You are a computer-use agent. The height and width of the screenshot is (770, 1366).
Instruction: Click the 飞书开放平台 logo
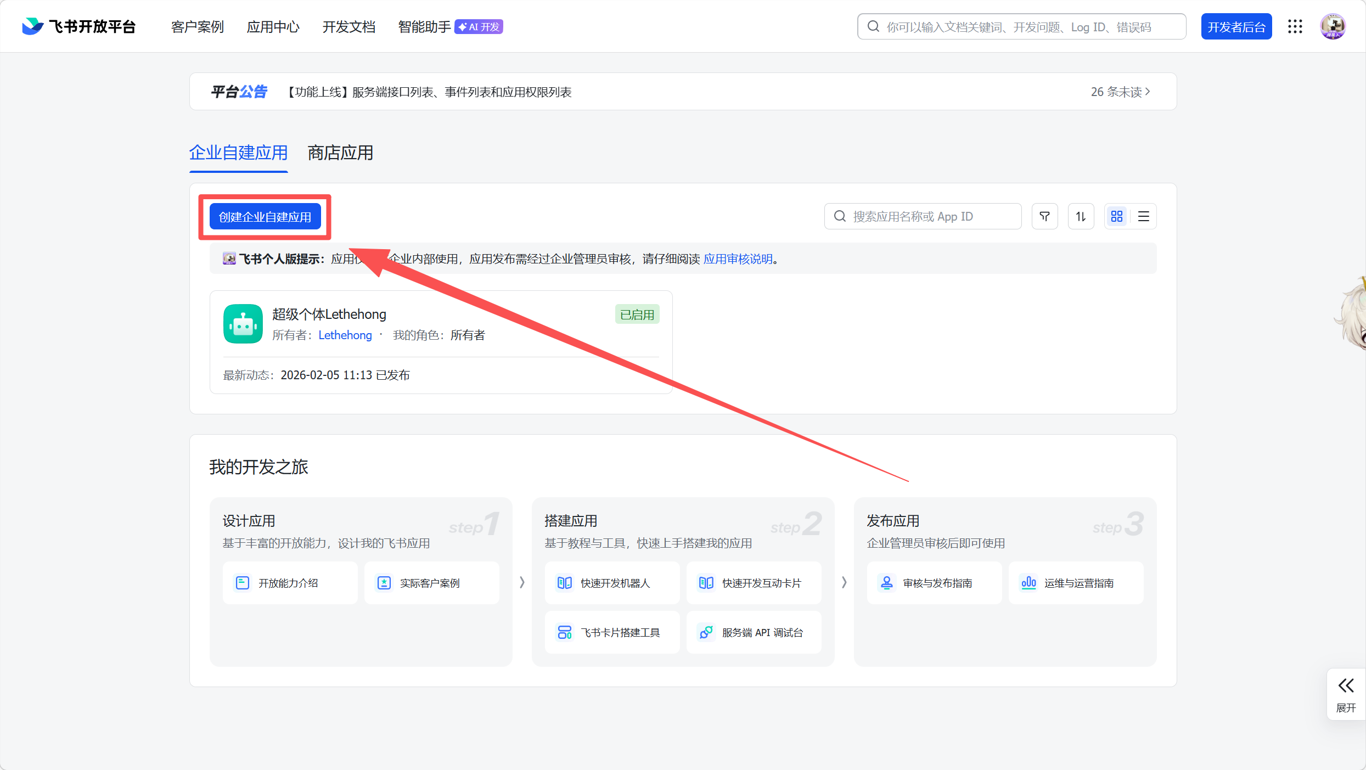[79, 26]
